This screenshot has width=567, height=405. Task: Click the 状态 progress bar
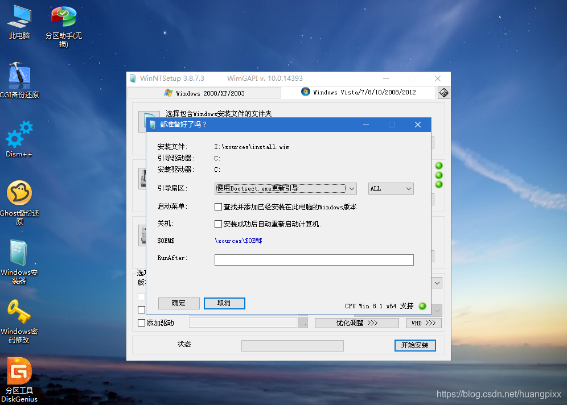292,345
